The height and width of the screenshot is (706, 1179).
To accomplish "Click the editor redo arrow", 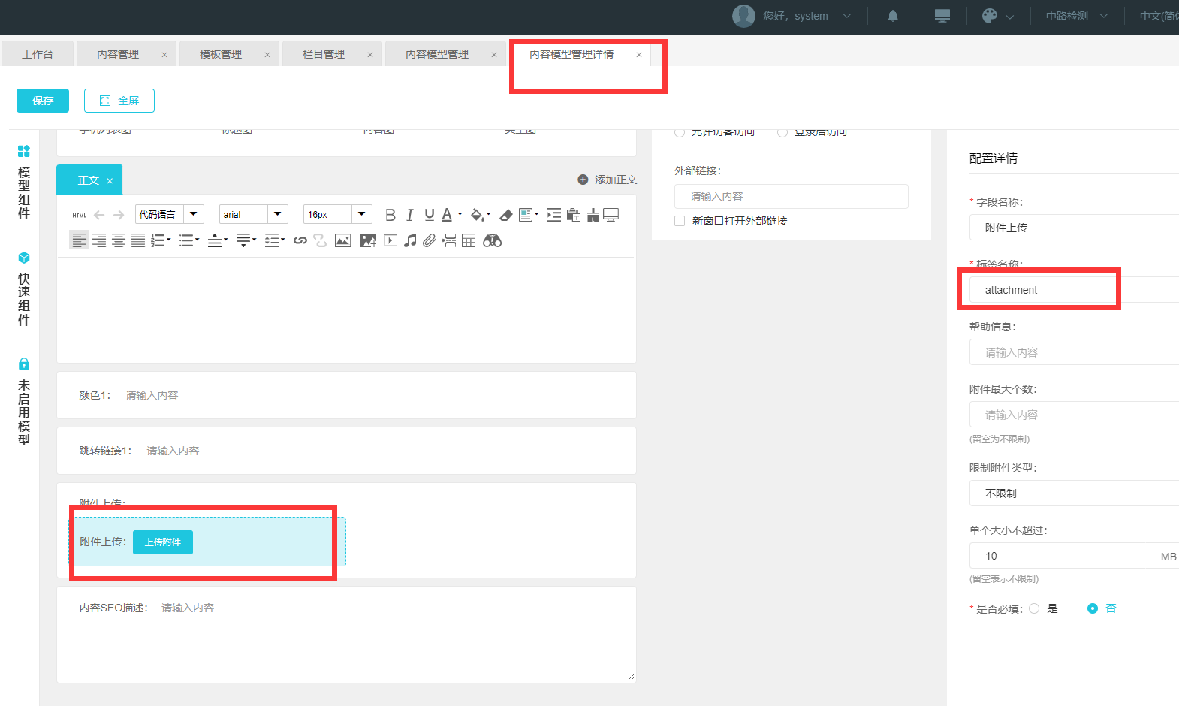I will [119, 215].
